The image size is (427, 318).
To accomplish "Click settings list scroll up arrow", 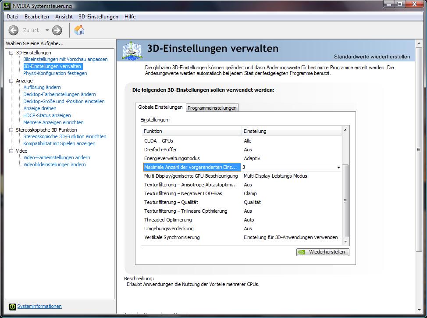I will pos(345,130).
